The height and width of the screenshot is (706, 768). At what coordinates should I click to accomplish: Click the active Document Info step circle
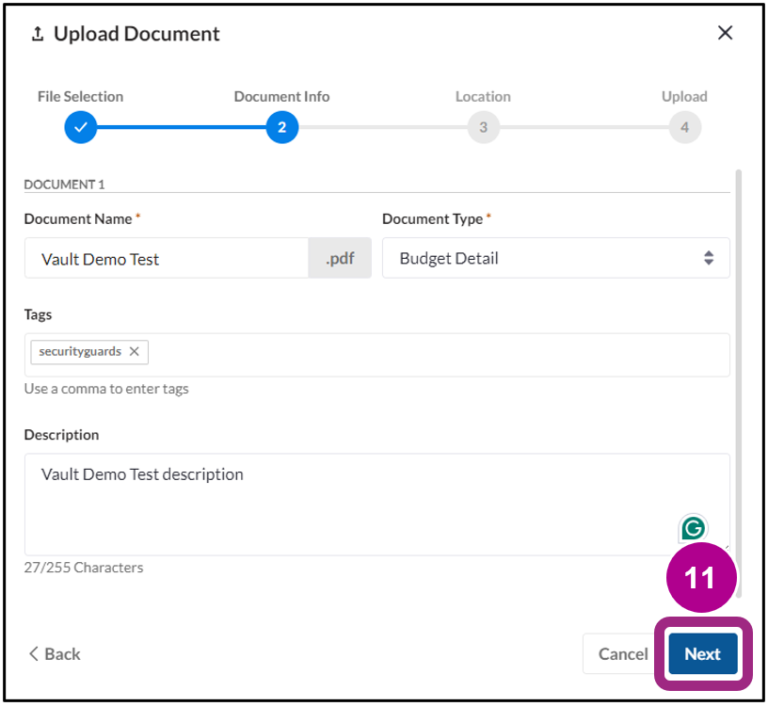[281, 127]
